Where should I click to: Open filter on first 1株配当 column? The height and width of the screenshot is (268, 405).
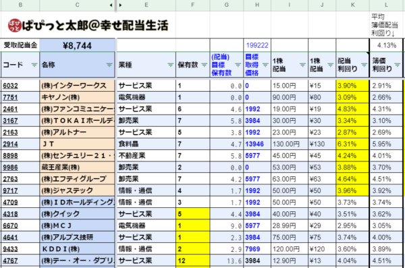pyautogui.click(x=302, y=65)
